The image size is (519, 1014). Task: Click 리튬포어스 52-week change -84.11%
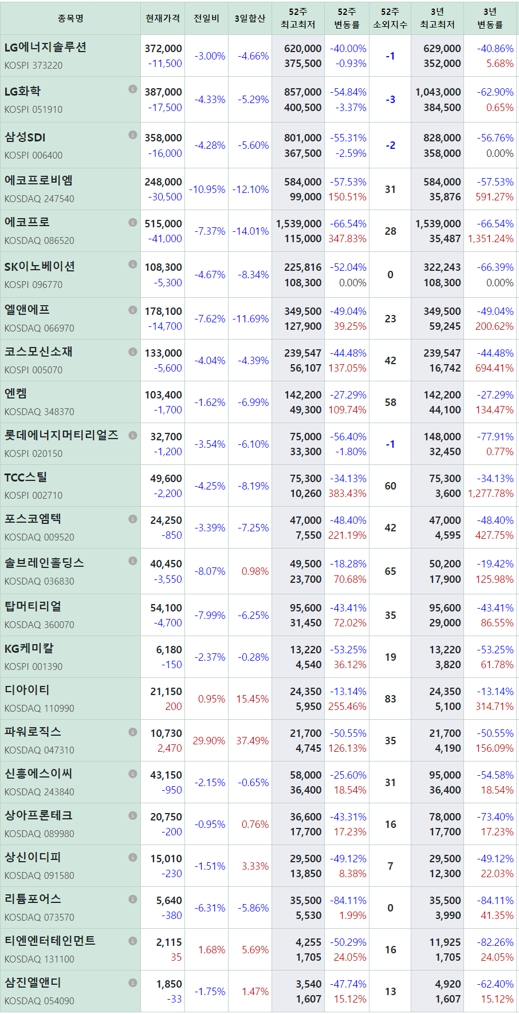[348, 901]
